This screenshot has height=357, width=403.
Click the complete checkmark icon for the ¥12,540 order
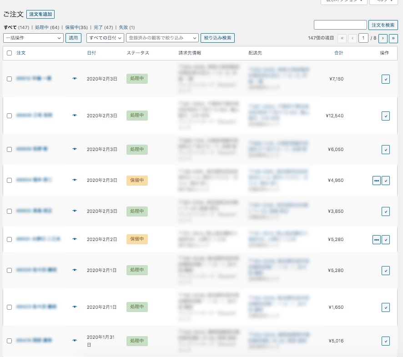(386, 116)
